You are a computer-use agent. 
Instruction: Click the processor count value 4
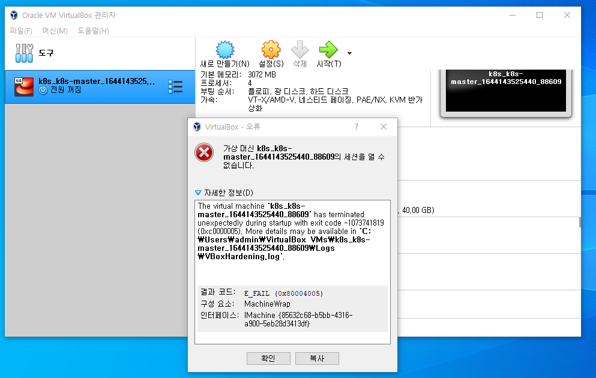(250, 83)
